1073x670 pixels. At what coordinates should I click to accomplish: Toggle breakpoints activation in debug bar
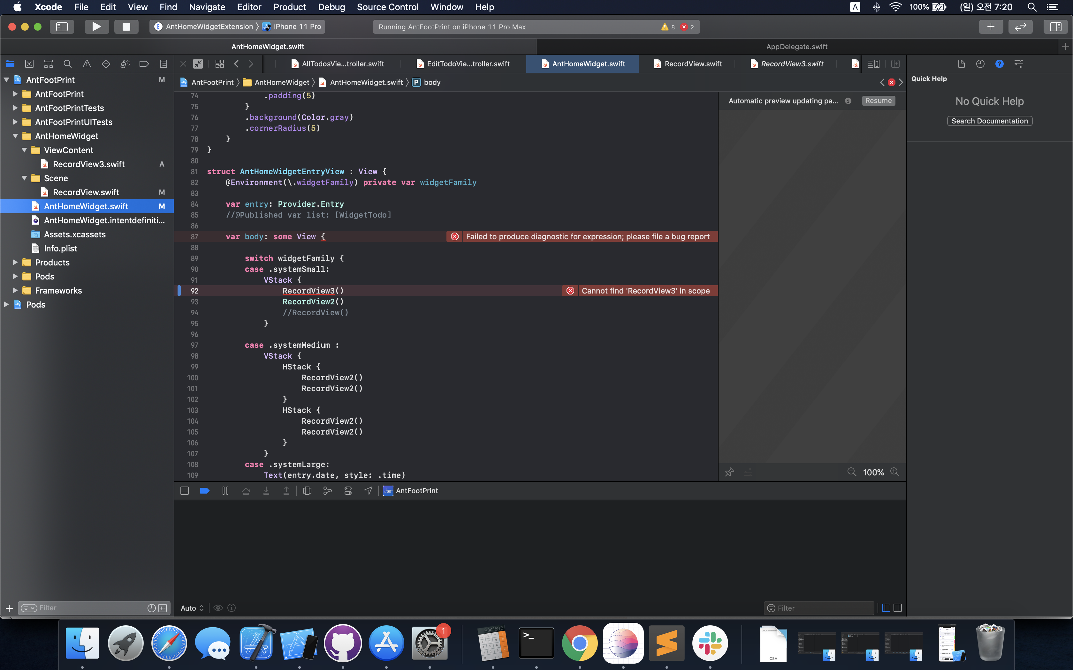205,491
